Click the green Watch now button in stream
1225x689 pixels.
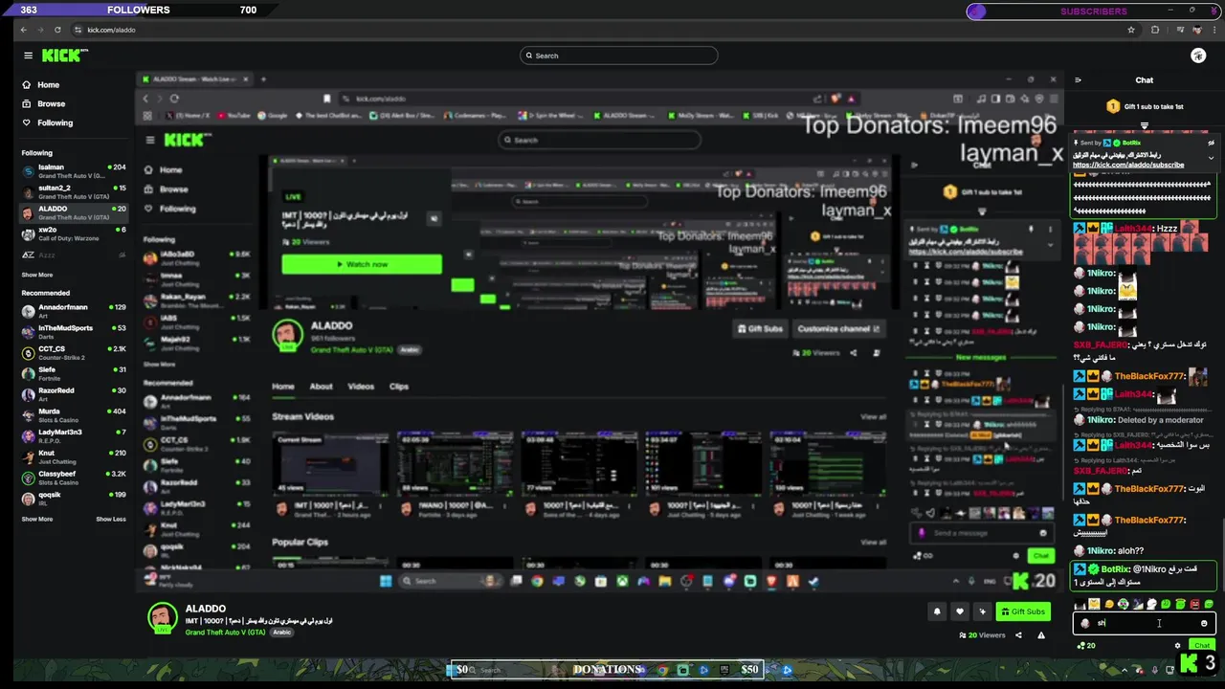(362, 264)
